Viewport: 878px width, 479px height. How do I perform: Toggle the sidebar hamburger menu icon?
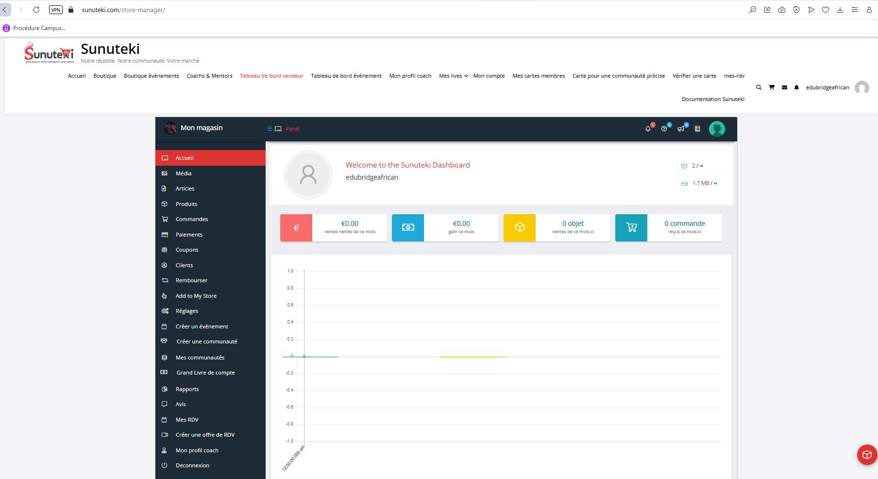(270, 129)
